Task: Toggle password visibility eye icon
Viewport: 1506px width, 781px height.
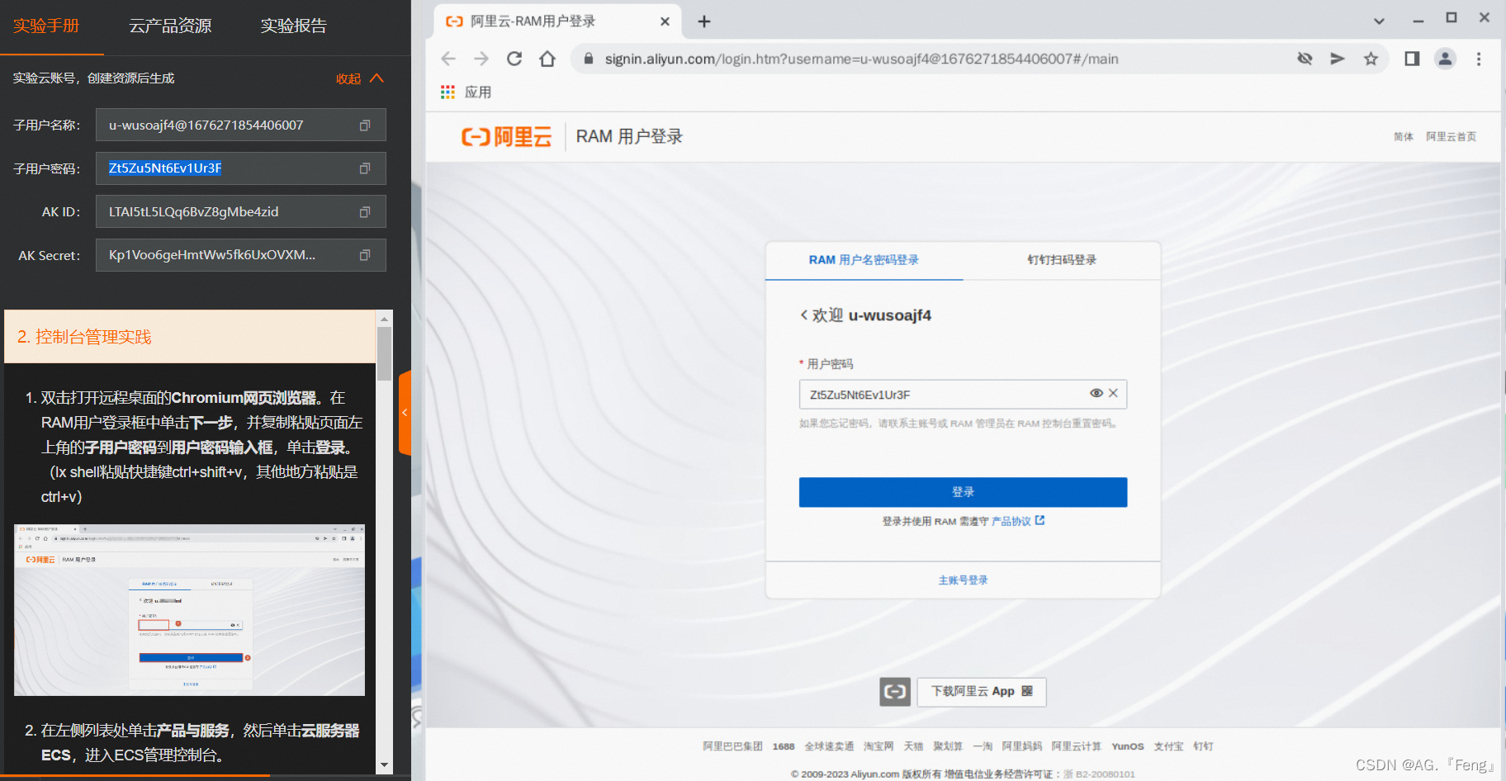Action: click(x=1096, y=393)
